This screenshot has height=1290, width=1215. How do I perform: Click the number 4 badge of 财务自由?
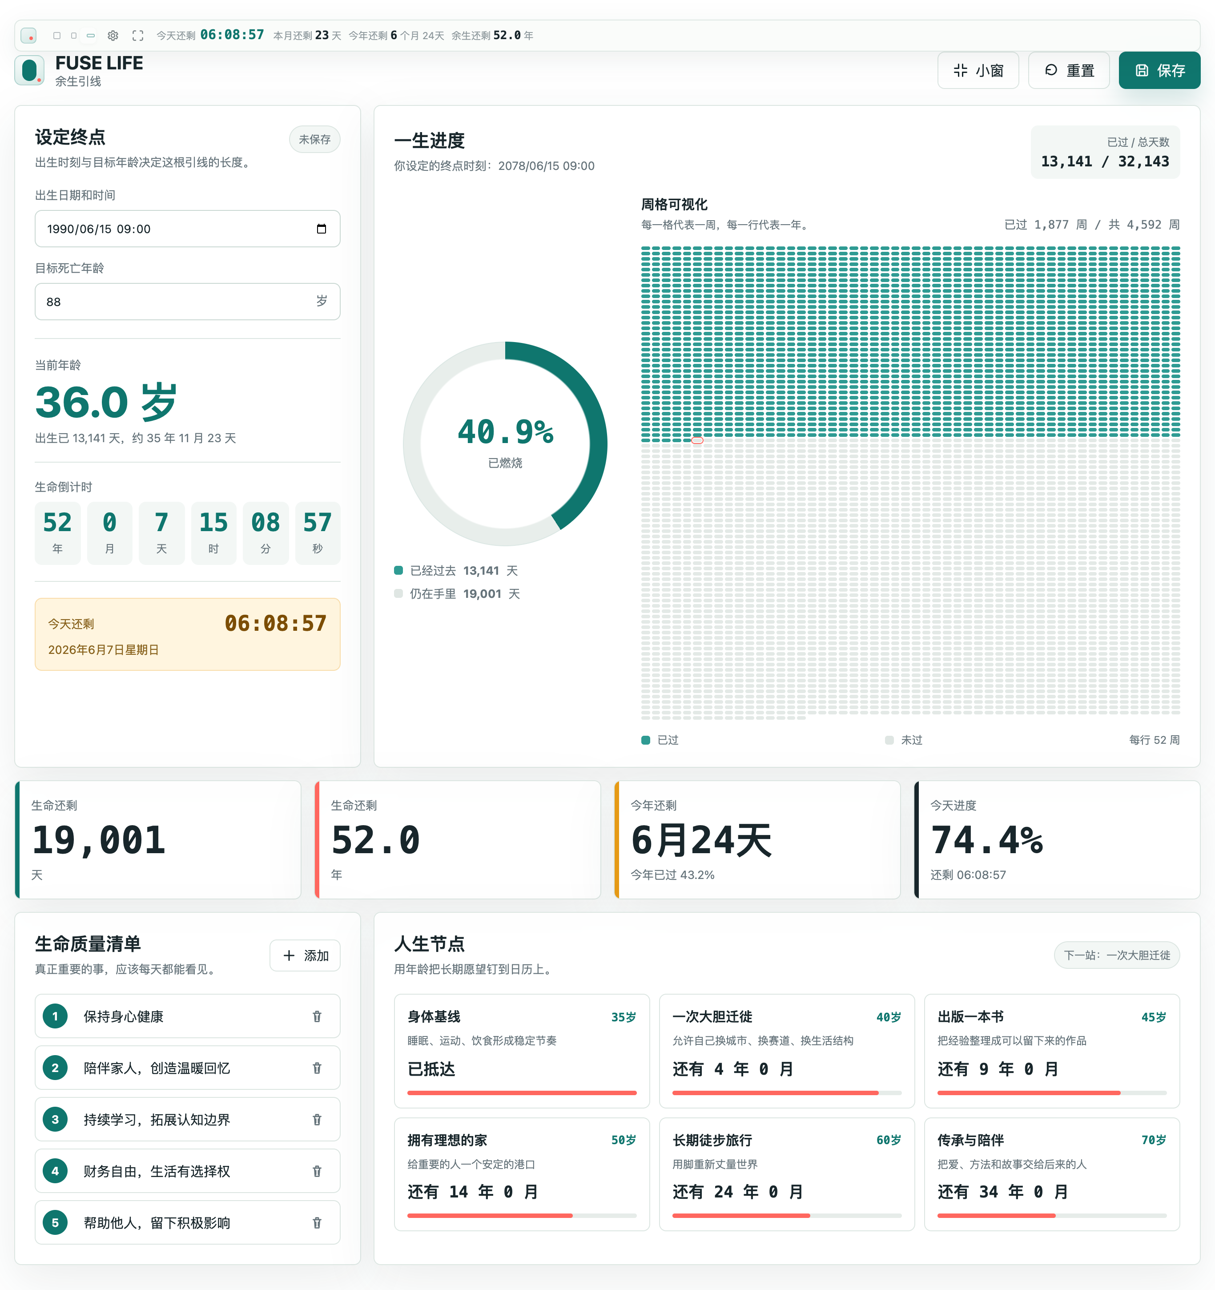tap(55, 1171)
